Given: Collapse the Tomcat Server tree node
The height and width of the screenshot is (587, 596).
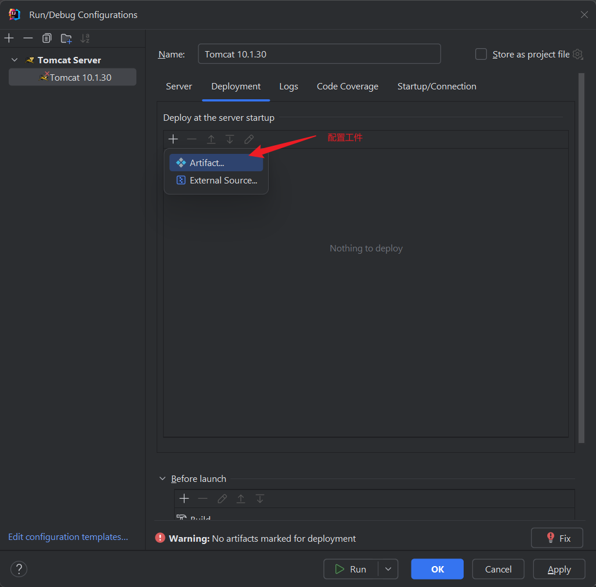Looking at the screenshot, I should pos(15,60).
